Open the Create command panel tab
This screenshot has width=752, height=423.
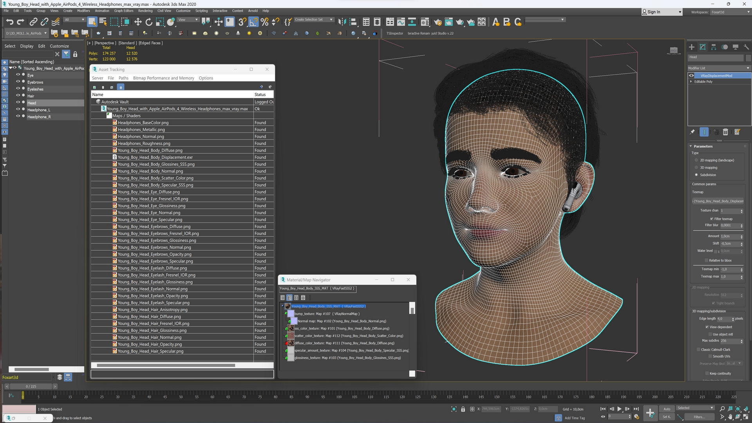[692, 47]
